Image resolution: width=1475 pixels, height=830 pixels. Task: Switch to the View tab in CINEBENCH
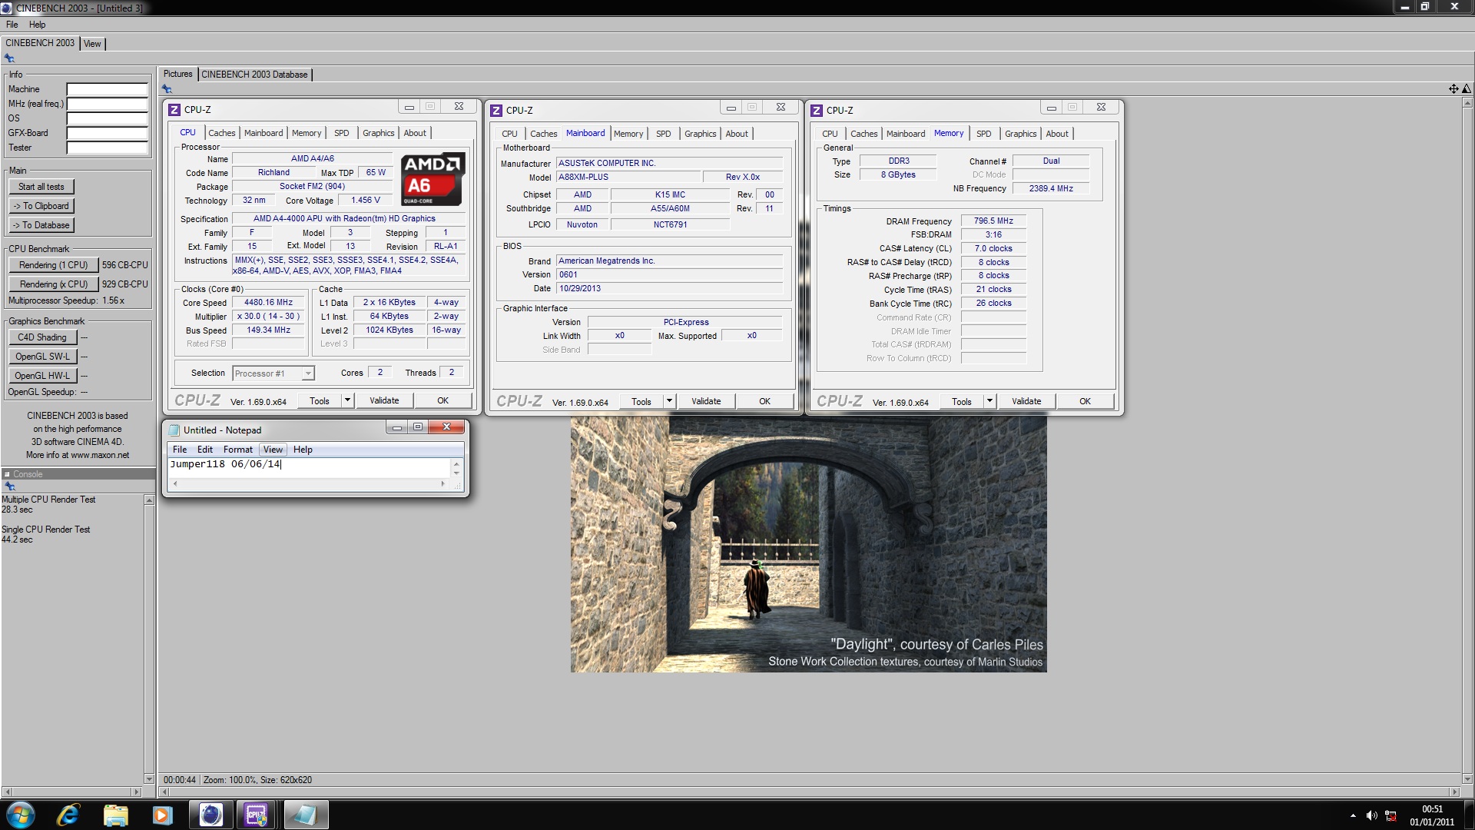coord(92,44)
